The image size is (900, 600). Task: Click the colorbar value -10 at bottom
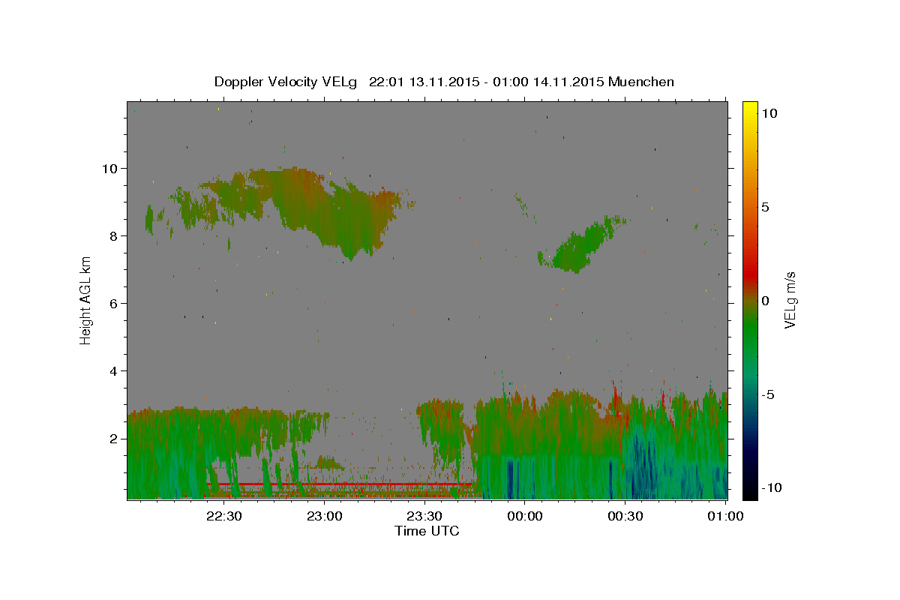pyautogui.click(x=772, y=487)
